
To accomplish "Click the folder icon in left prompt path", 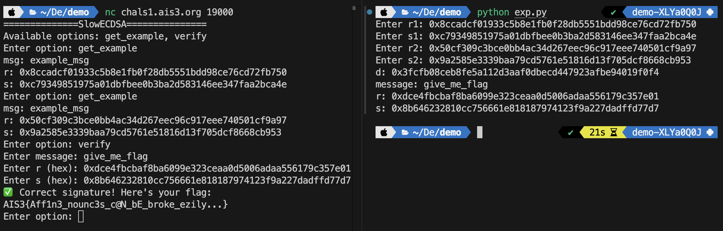I will click(33, 12).
